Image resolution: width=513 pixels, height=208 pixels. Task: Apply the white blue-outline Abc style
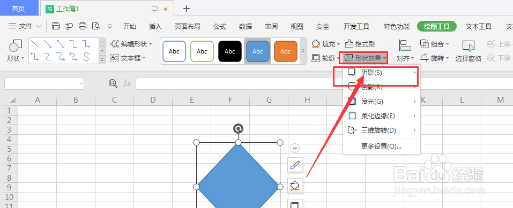tap(174, 51)
